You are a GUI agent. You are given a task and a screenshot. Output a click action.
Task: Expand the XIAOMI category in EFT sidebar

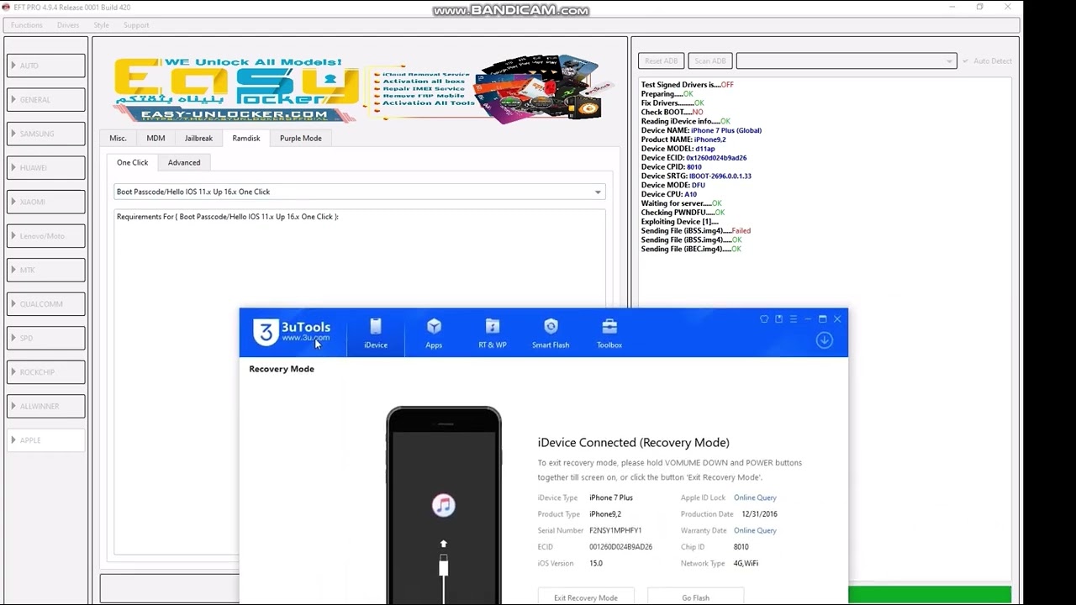click(46, 202)
